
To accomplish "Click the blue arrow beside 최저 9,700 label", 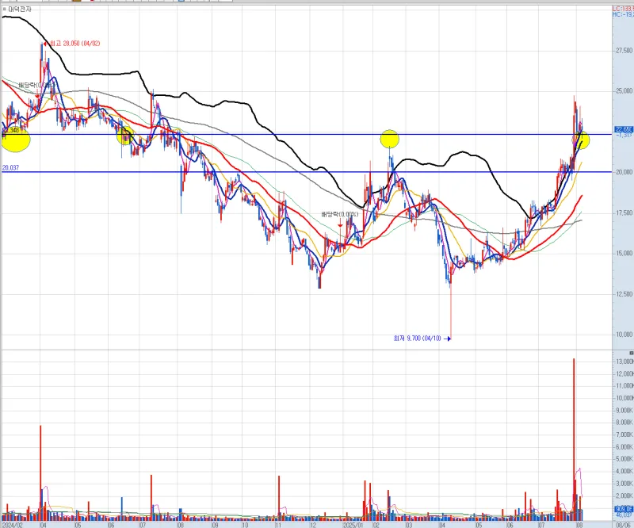I will (448, 339).
